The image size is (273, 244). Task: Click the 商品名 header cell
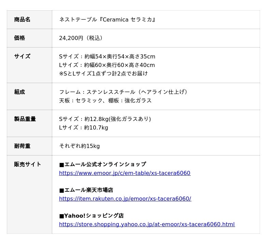click(29, 19)
